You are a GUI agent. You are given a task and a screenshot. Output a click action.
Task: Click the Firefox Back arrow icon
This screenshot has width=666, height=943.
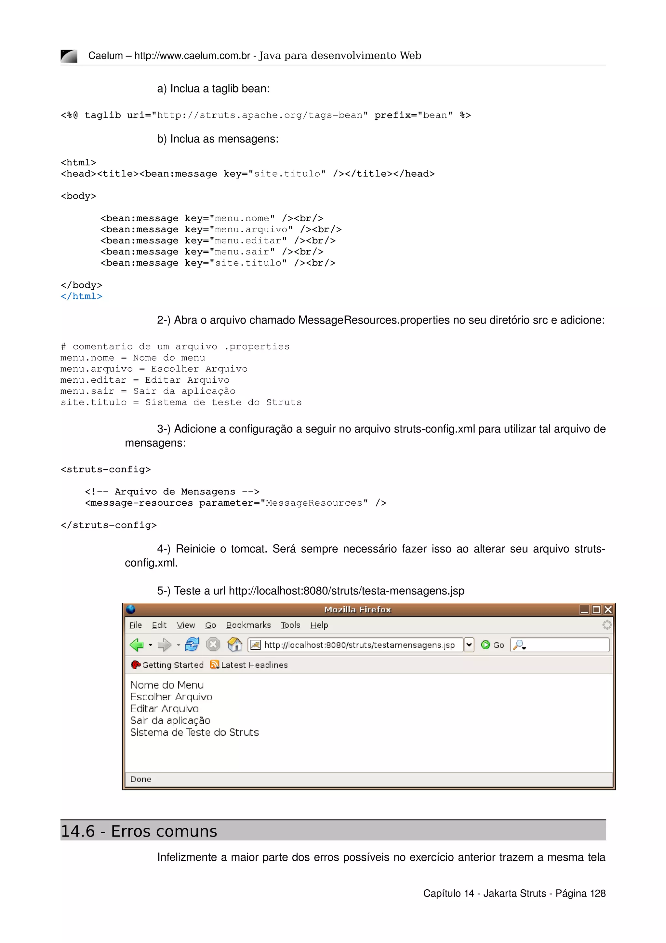click(137, 645)
